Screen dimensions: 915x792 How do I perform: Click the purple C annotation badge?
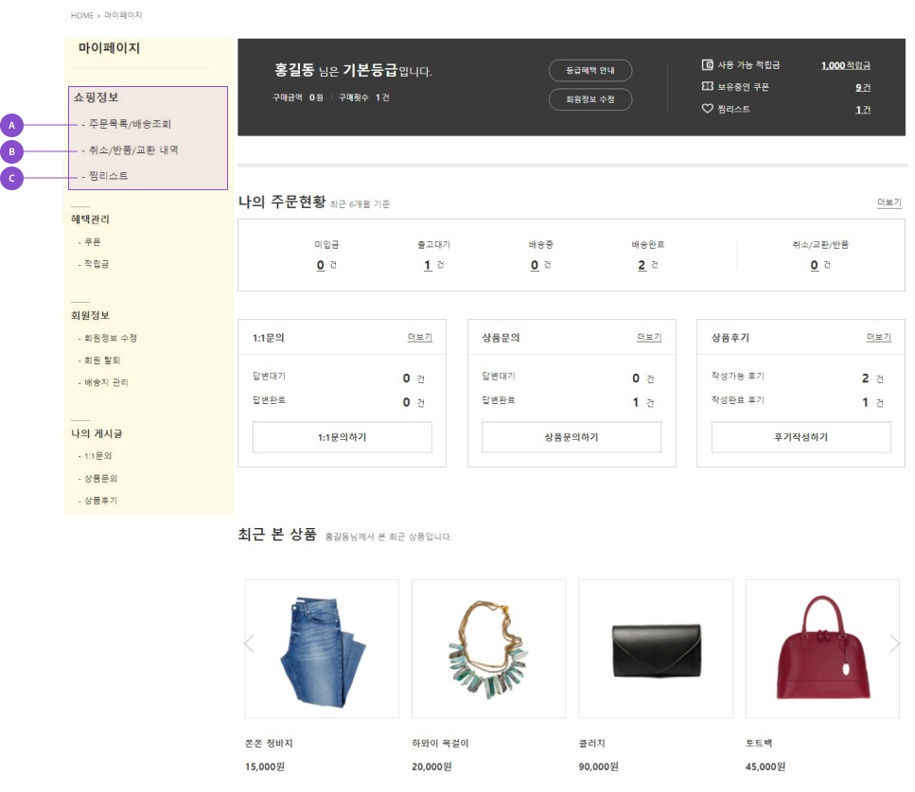click(x=11, y=176)
